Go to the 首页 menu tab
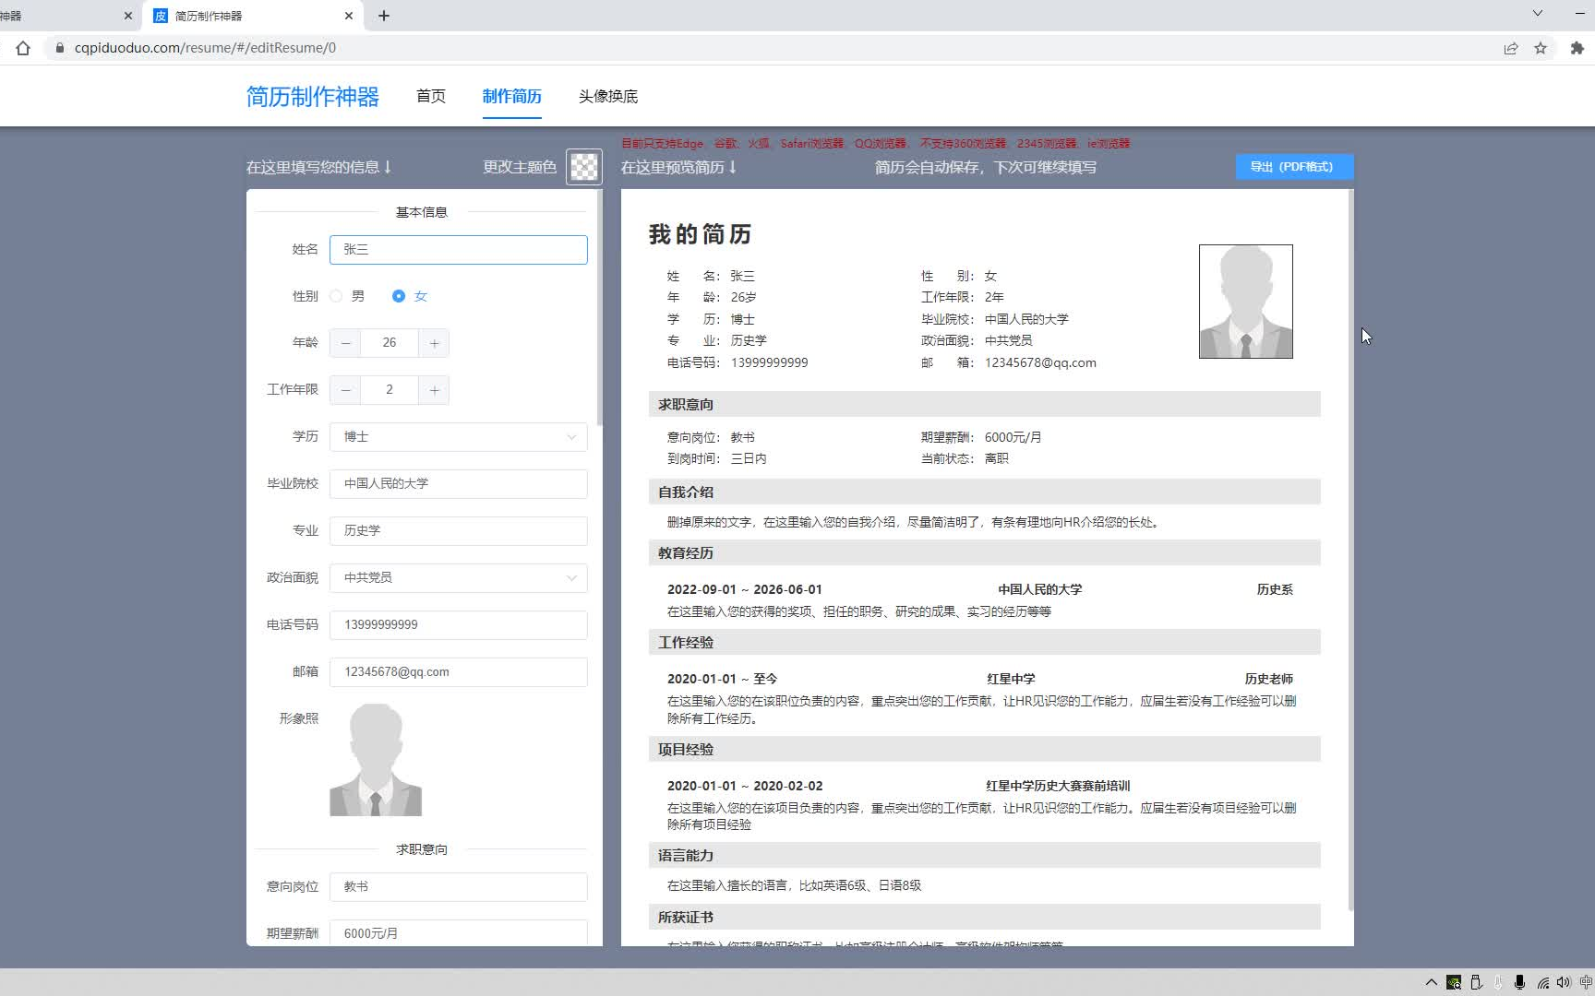This screenshot has width=1595, height=996. point(431,96)
